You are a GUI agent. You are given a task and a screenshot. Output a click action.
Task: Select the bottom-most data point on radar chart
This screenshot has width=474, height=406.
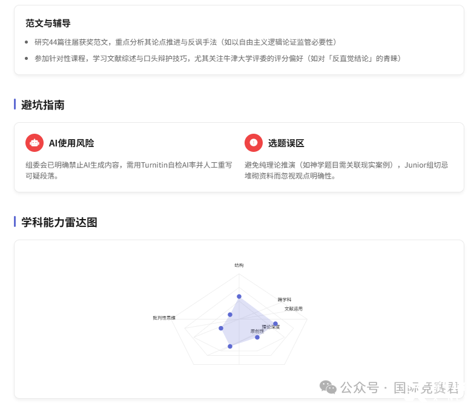[x=230, y=346]
